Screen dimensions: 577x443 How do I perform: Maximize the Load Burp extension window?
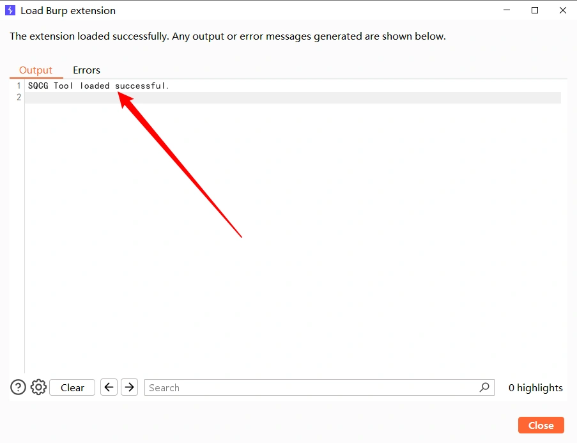pos(535,10)
